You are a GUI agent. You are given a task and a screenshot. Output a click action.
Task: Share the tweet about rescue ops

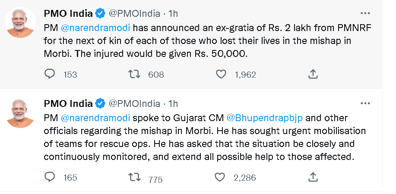point(313,177)
